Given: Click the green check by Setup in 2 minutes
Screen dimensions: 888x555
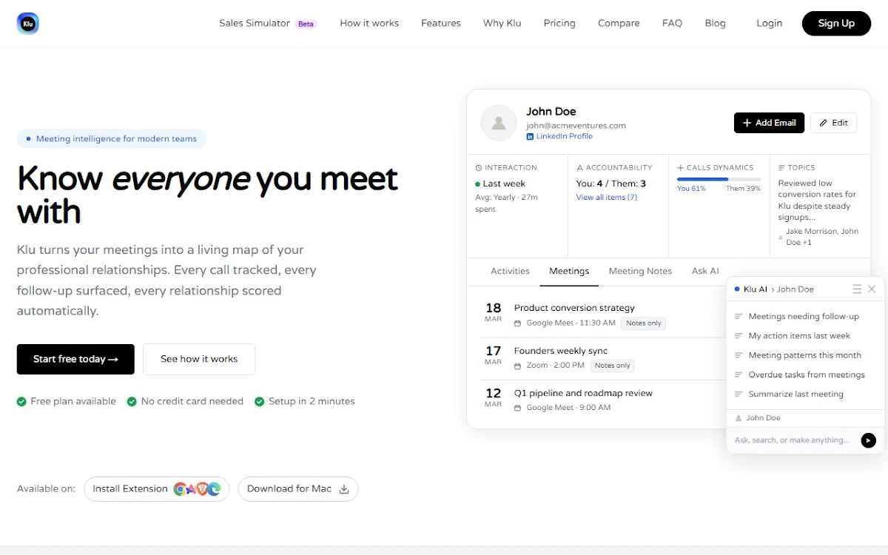Looking at the screenshot, I should pos(260,402).
